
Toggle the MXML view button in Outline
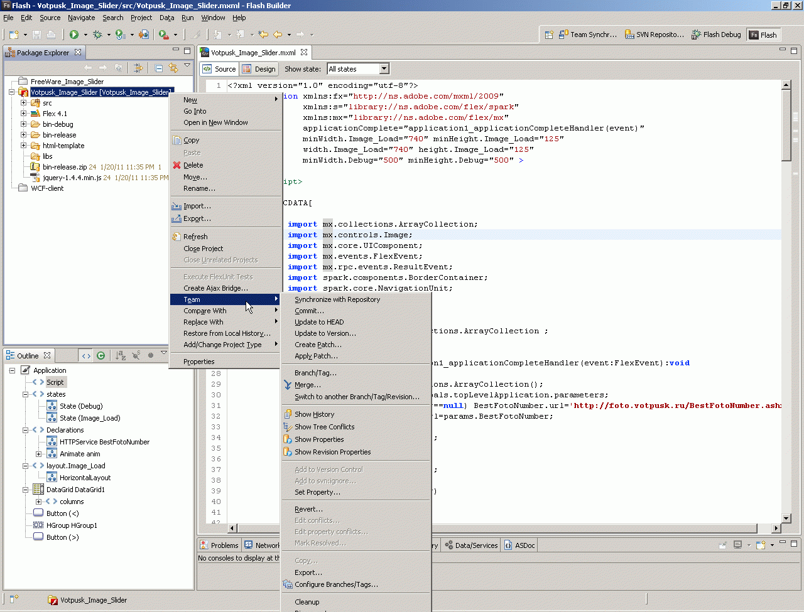(86, 355)
